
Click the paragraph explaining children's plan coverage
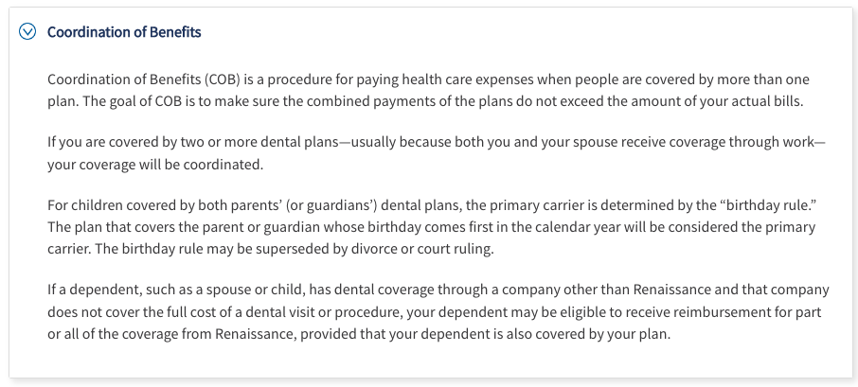point(432,227)
